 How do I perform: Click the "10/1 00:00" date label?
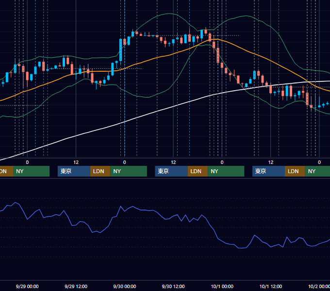click(x=222, y=286)
